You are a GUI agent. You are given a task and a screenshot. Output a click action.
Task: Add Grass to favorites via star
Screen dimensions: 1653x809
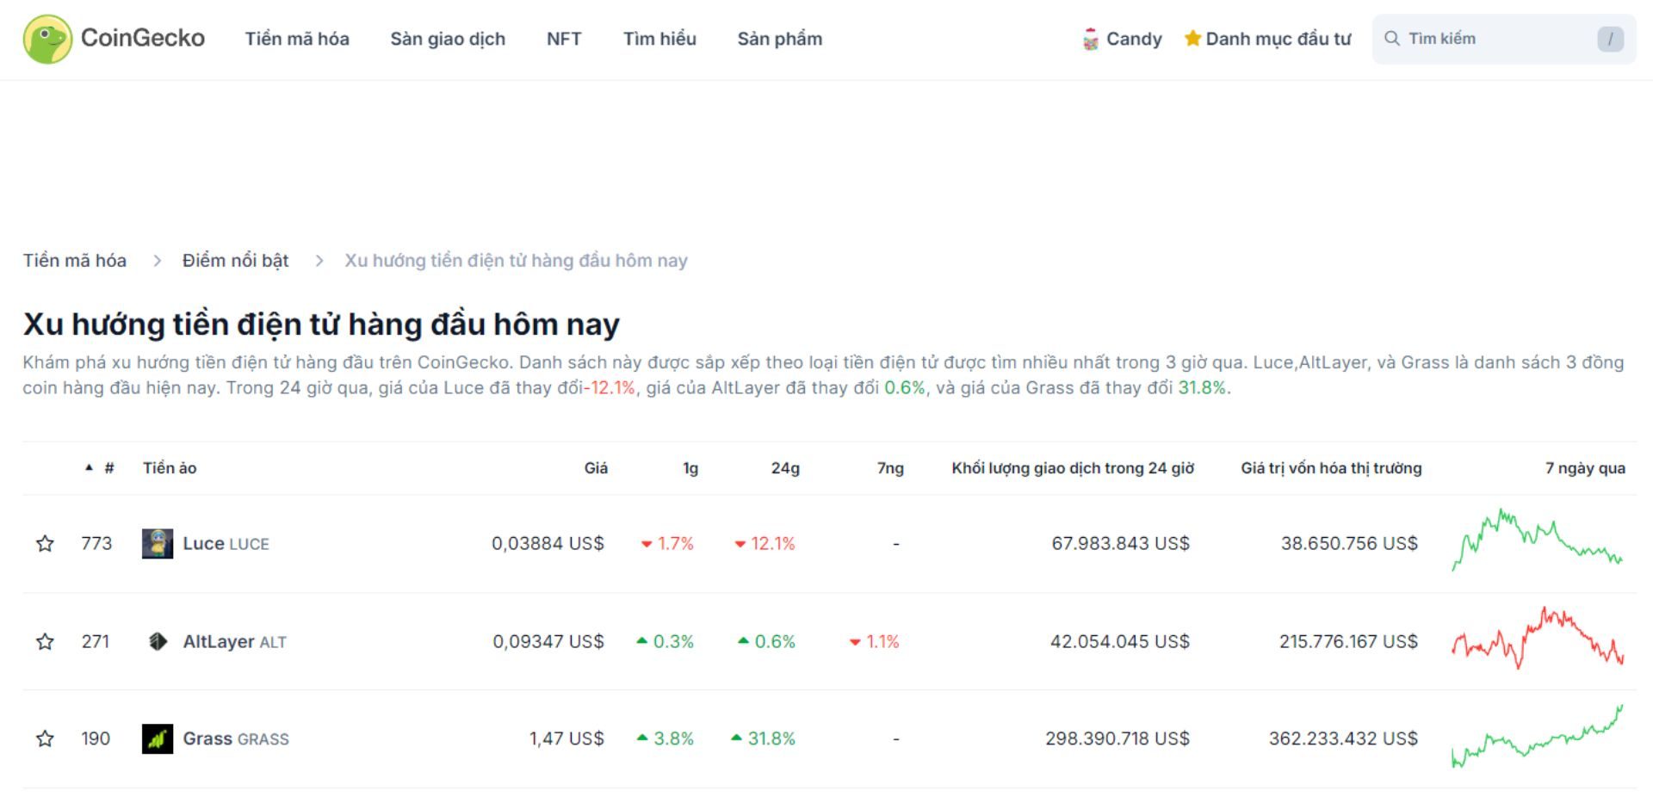pyautogui.click(x=46, y=738)
